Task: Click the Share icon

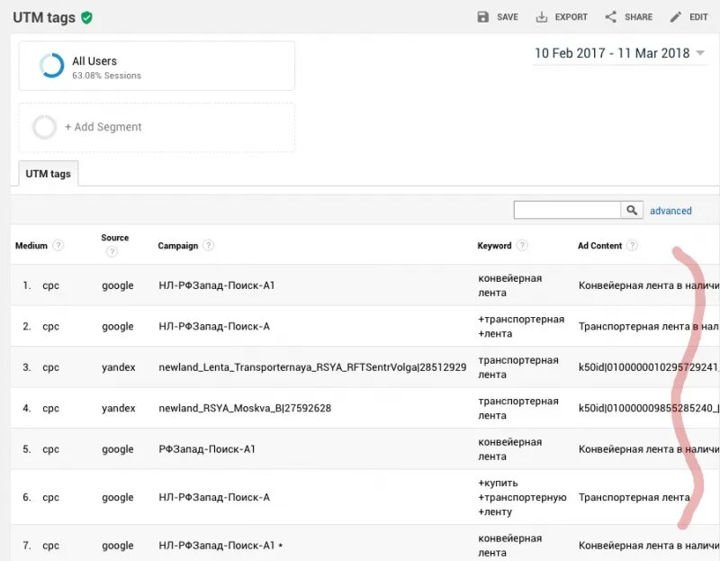Action: click(x=611, y=17)
